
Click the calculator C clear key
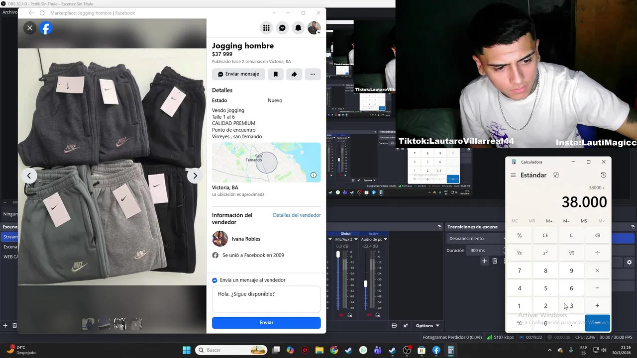[x=571, y=235]
